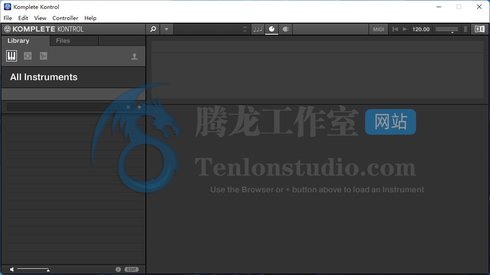The image size is (490, 275).
Task: Close the Komplete Kontrol window
Action: point(479,7)
